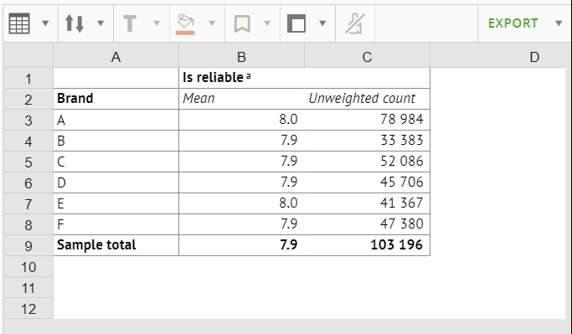Image resolution: width=572 pixels, height=334 pixels.
Task: Expand the fill color dropdown arrow
Action: click(212, 23)
